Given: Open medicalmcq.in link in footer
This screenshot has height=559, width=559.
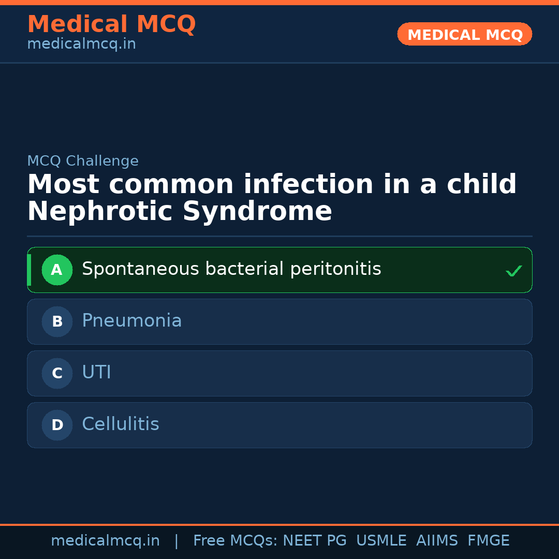Looking at the screenshot, I should 105,541.
